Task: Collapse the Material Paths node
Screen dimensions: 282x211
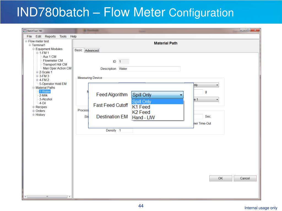Action: pos(33,88)
